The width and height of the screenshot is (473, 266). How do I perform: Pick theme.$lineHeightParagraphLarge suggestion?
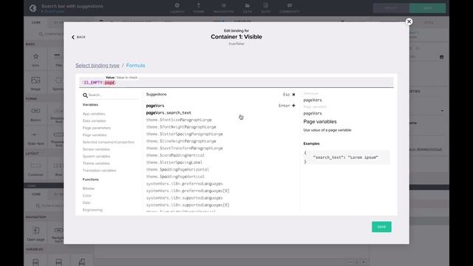(x=181, y=141)
